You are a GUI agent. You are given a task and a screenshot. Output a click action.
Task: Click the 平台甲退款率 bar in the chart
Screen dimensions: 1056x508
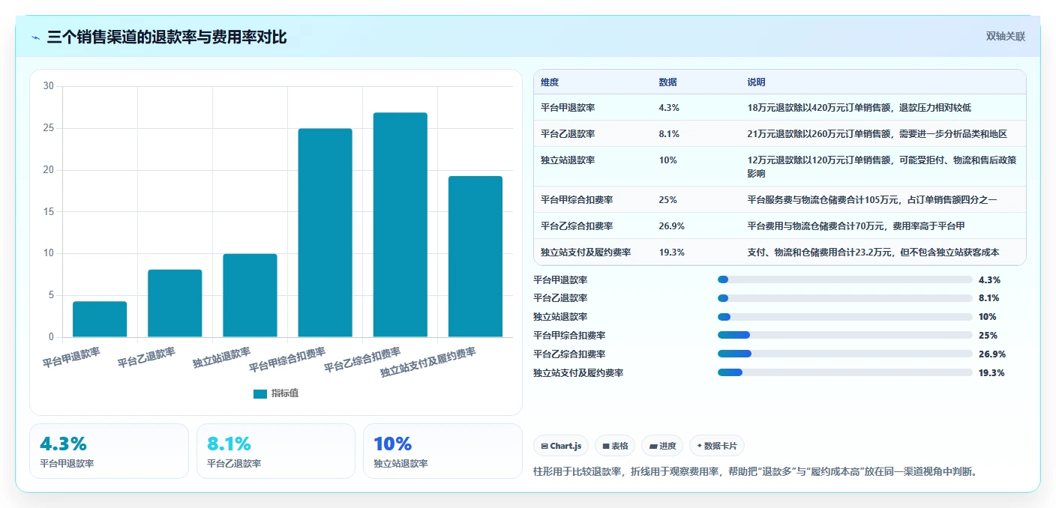coord(100,319)
